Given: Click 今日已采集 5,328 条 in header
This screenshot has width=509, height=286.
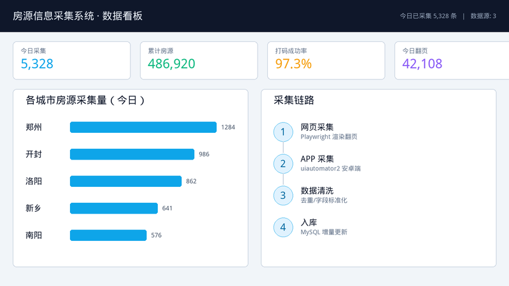Looking at the screenshot, I should [428, 16].
